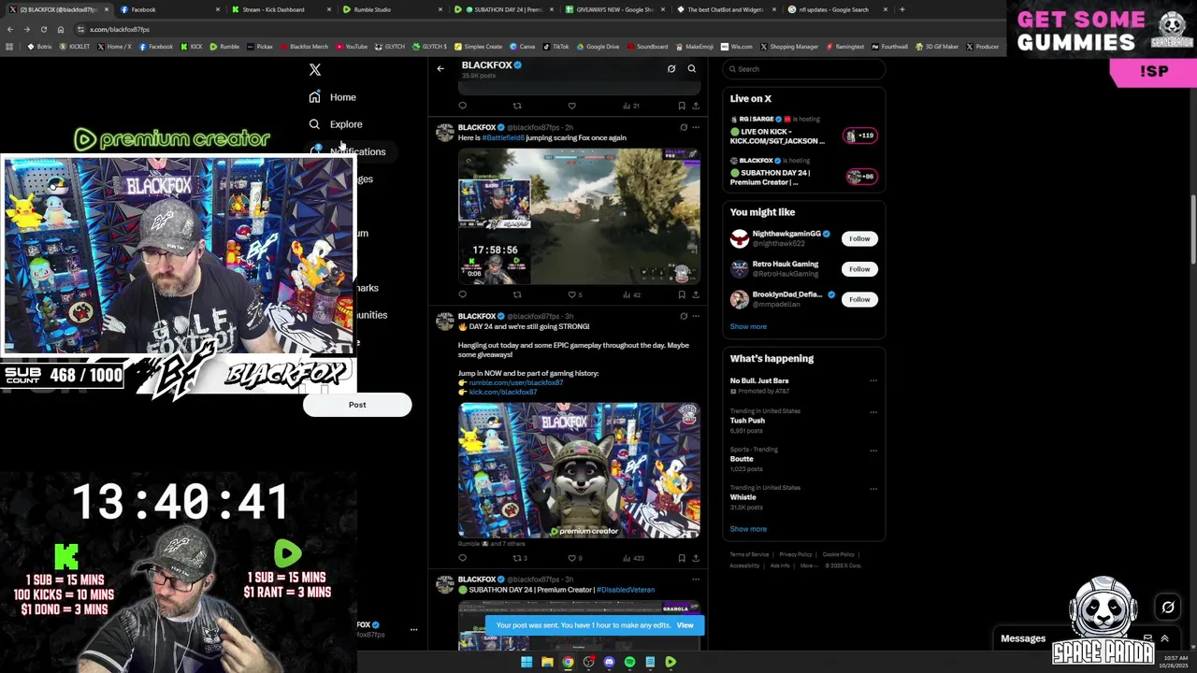Viewport: 1197px width, 673px height.
Task: Repost the Battlefield6 post
Action: tap(516, 294)
